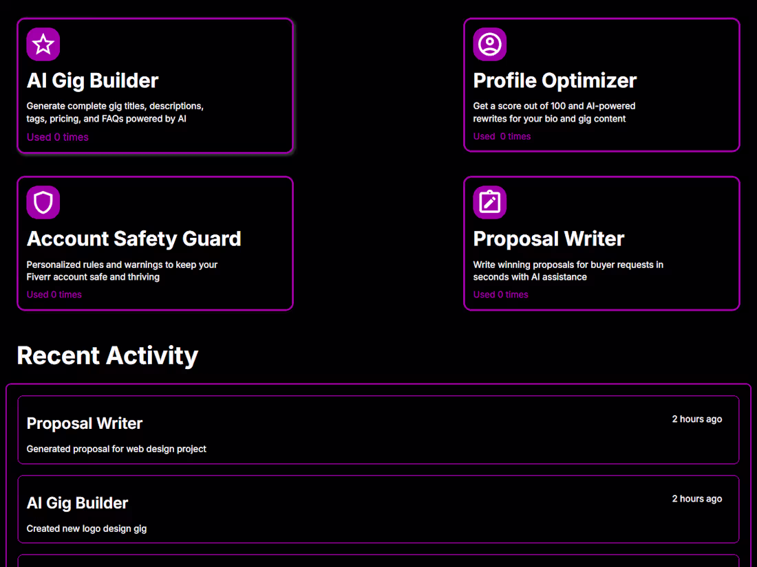Screen dimensions: 757x567
Task: Open the Account Safety Guard card heading
Action: tap(134, 238)
